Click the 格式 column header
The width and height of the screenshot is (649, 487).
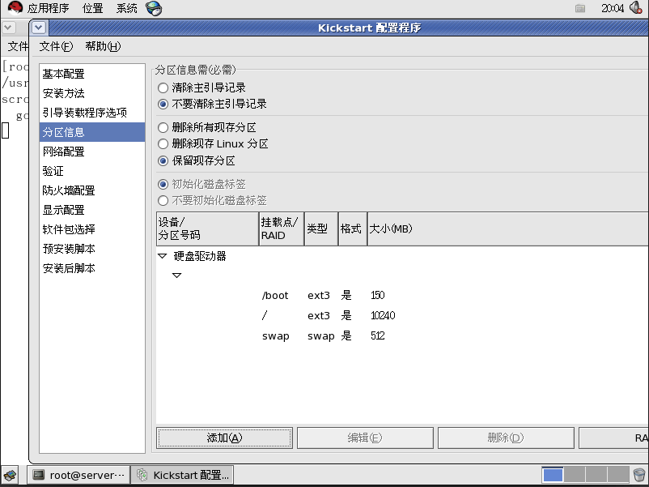[353, 229]
